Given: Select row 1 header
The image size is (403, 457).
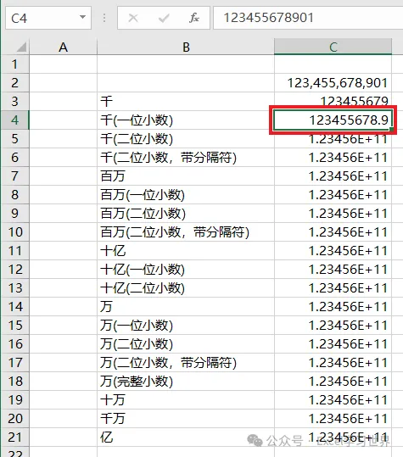Looking at the screenshot, I should tap(15, 64).
